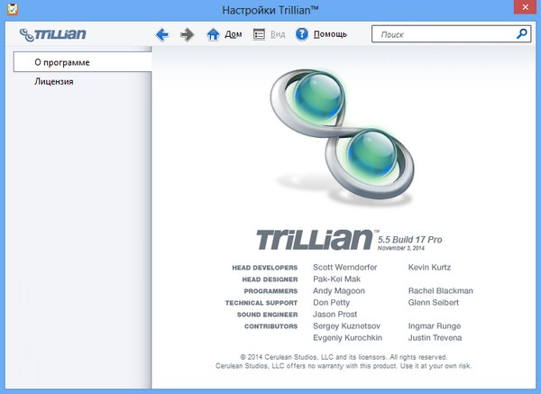
Task: Focus the "Поиск" search field
Action: [x=442, y=35]
